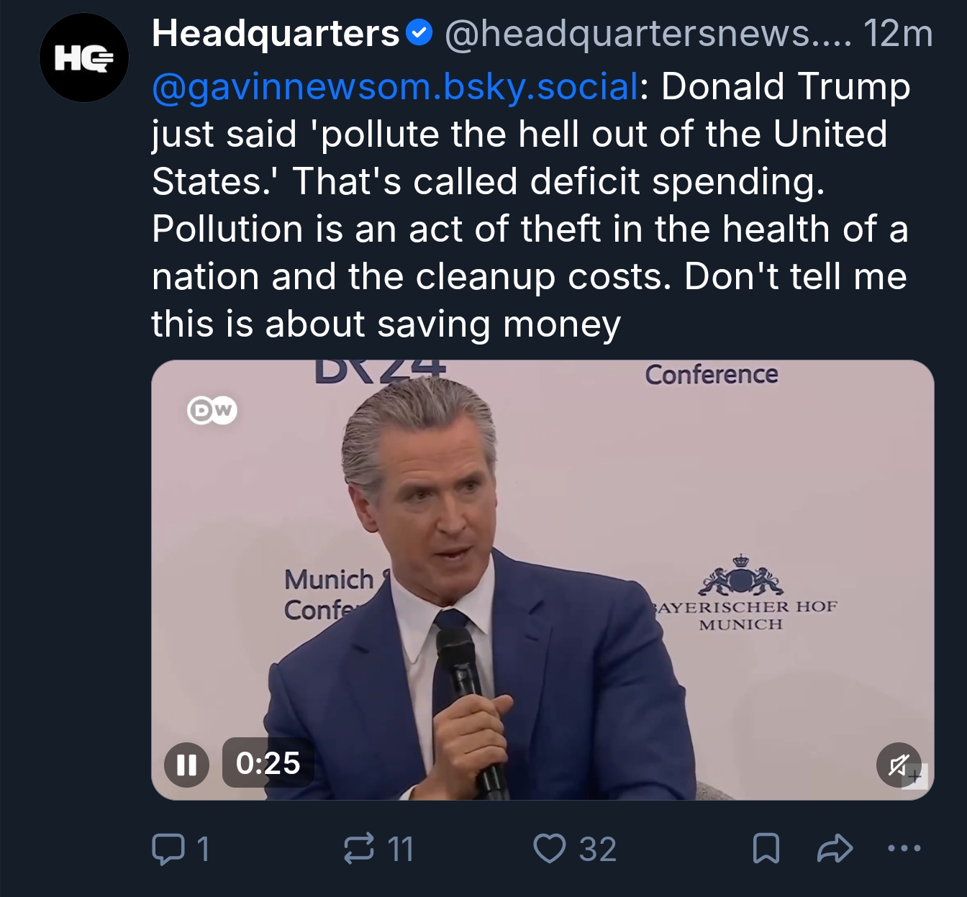Viewport: 967px width, 897px height.
Task: Click the repost arrows icon
Action: (x=359, y=849)
